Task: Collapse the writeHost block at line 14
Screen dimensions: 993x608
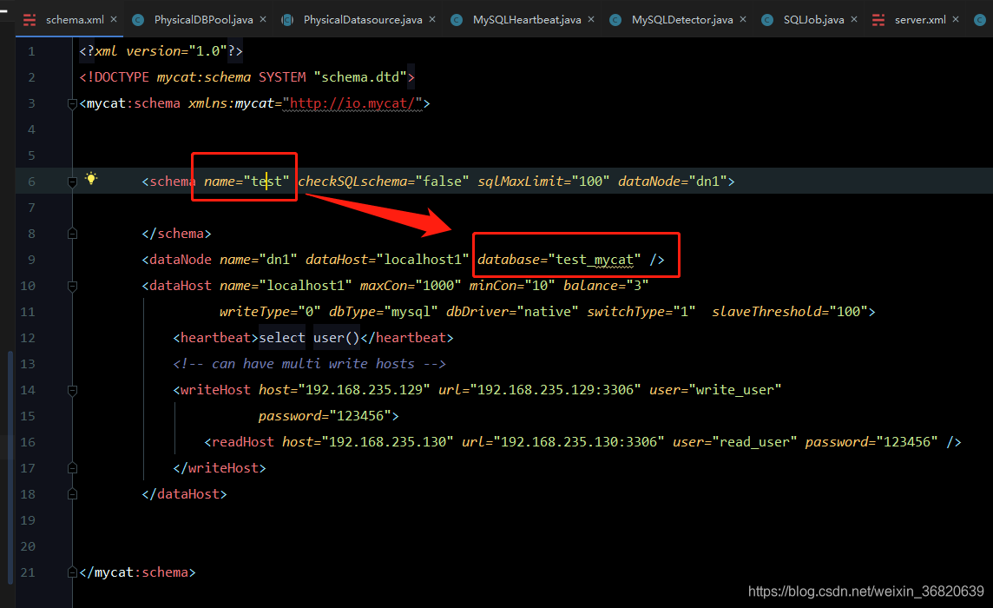Action: [x=72, y=391]
